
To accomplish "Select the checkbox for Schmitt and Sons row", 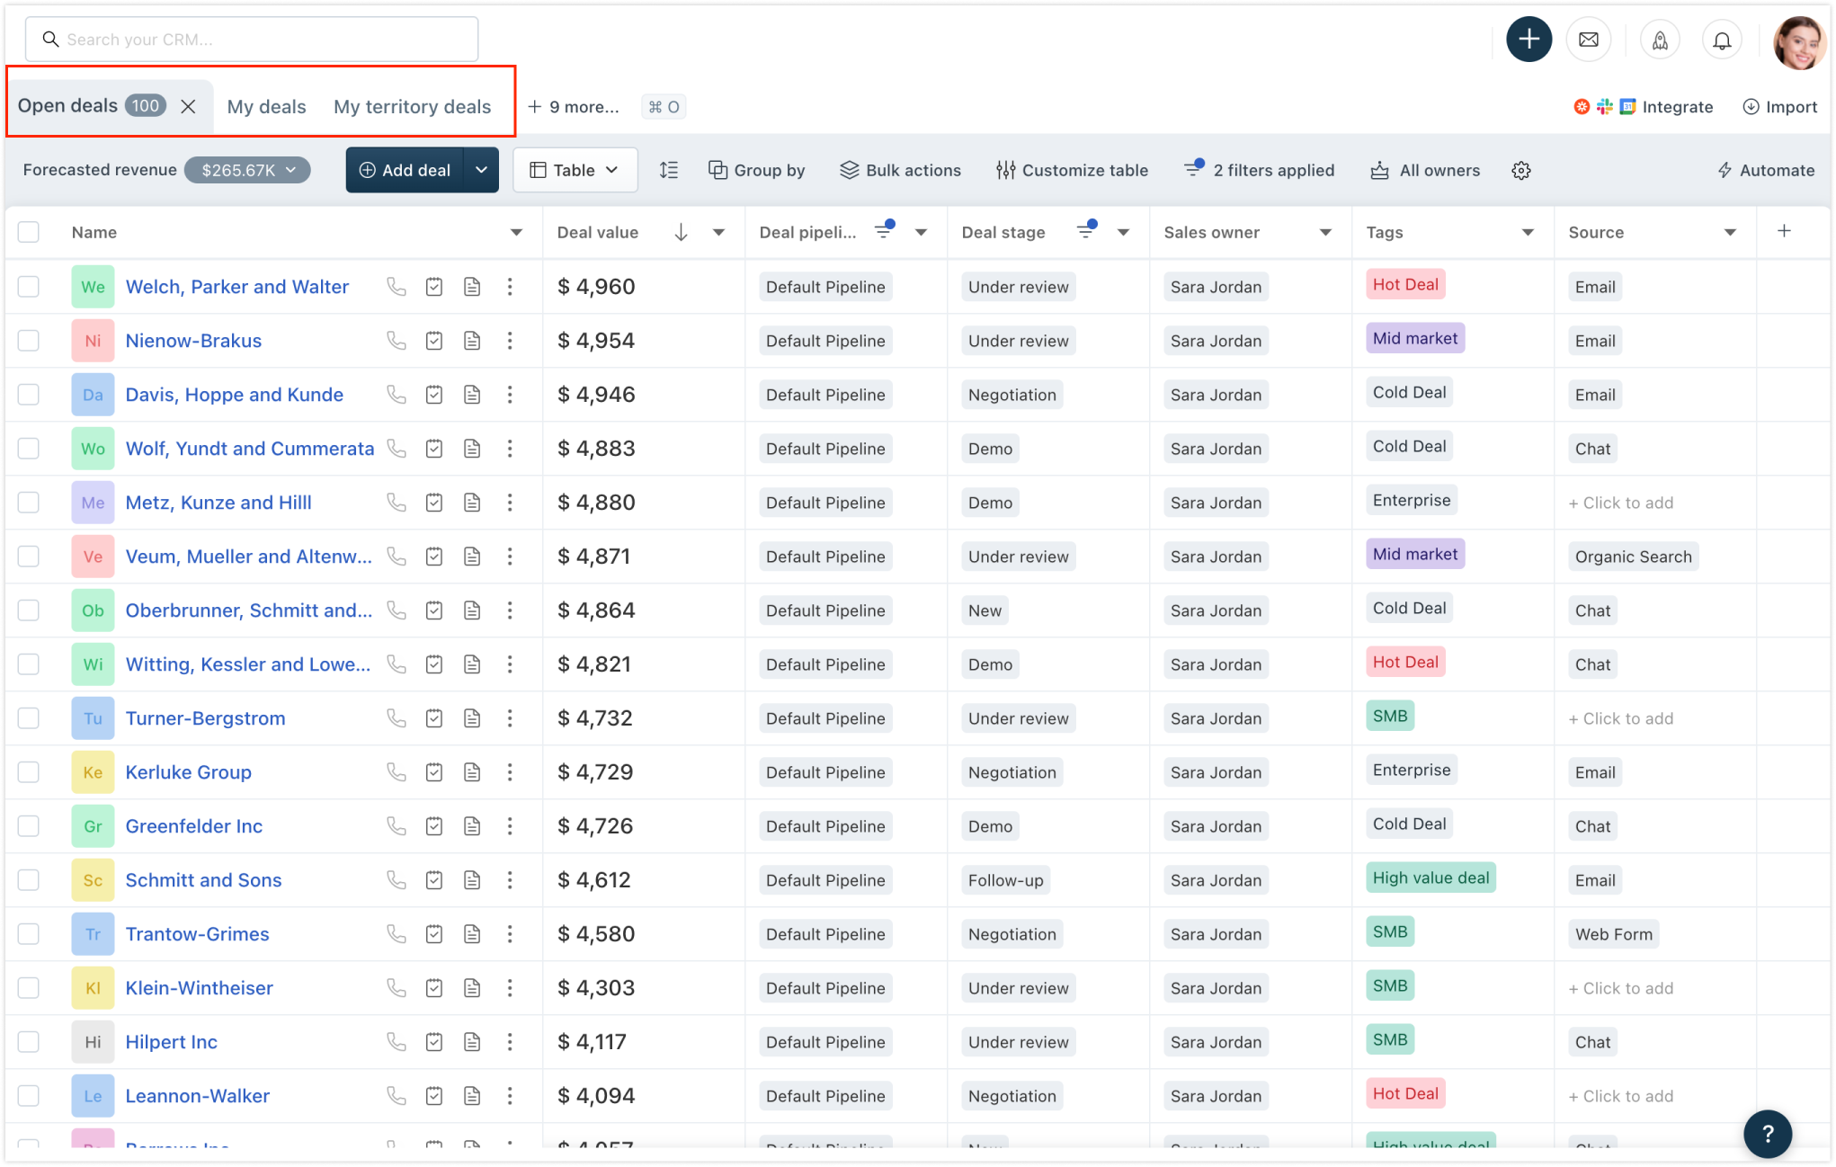I will click(x=28, y=879).
